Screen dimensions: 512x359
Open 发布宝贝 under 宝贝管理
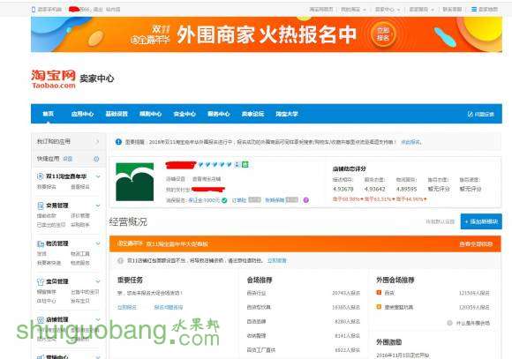(80, 301)
